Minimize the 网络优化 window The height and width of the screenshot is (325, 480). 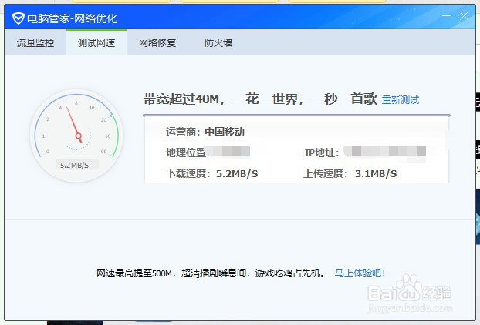[446, 15]
